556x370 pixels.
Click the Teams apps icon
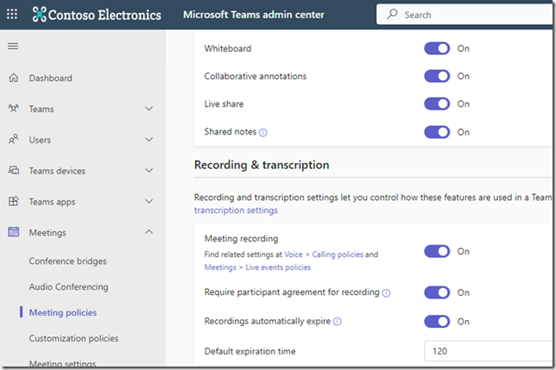coord(14,201)
